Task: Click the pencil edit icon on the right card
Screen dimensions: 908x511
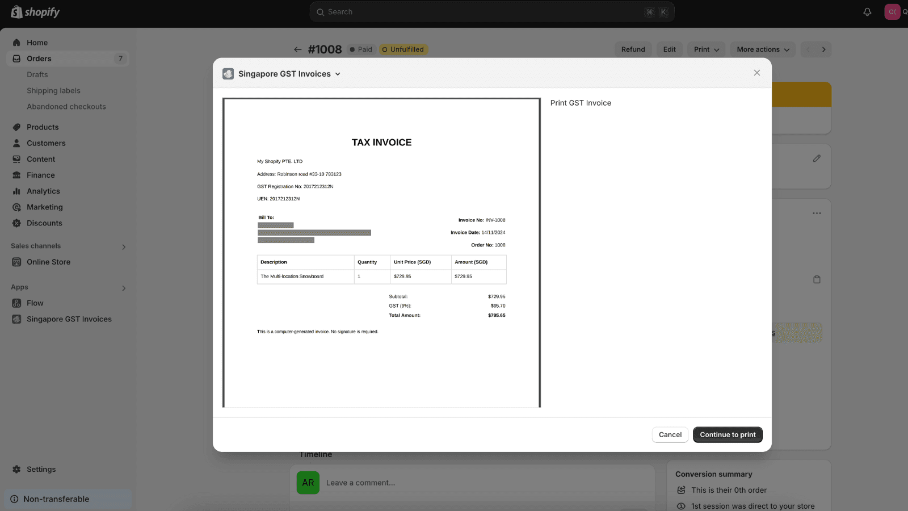Action: click(817, 158)
